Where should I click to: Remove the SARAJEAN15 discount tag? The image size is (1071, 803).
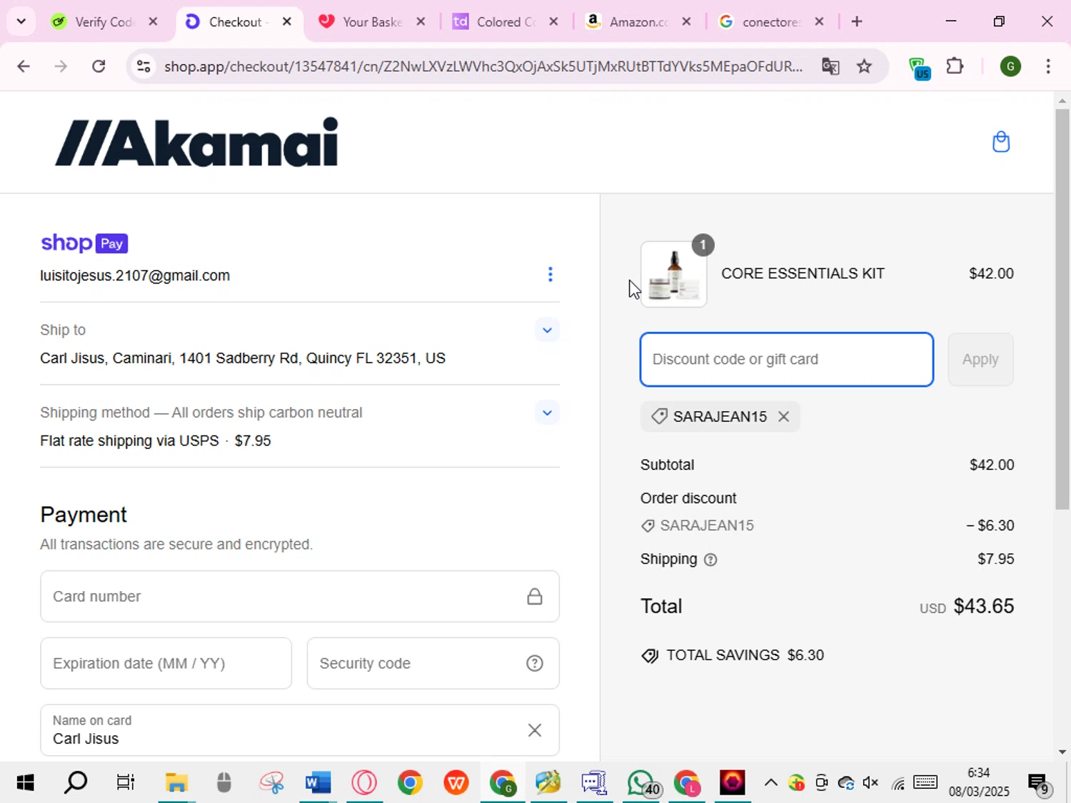(783, 417)
